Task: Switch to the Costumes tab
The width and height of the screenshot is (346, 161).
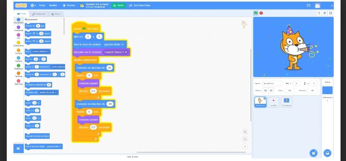Action: [39, 14]
